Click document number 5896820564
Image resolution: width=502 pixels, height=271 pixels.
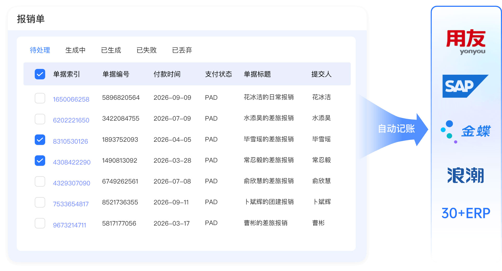tap(121, 98)
